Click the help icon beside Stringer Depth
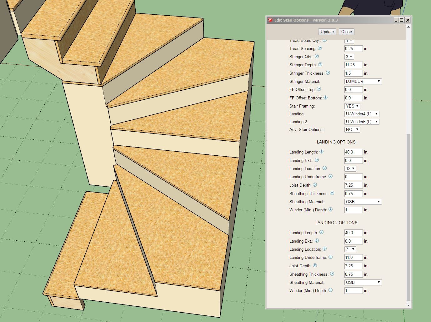The height and width of the screenshot is (322, 431). tap(320, 64)
